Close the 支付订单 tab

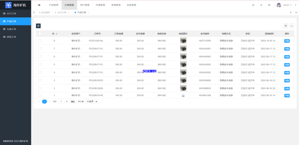[x=69, y=13]
